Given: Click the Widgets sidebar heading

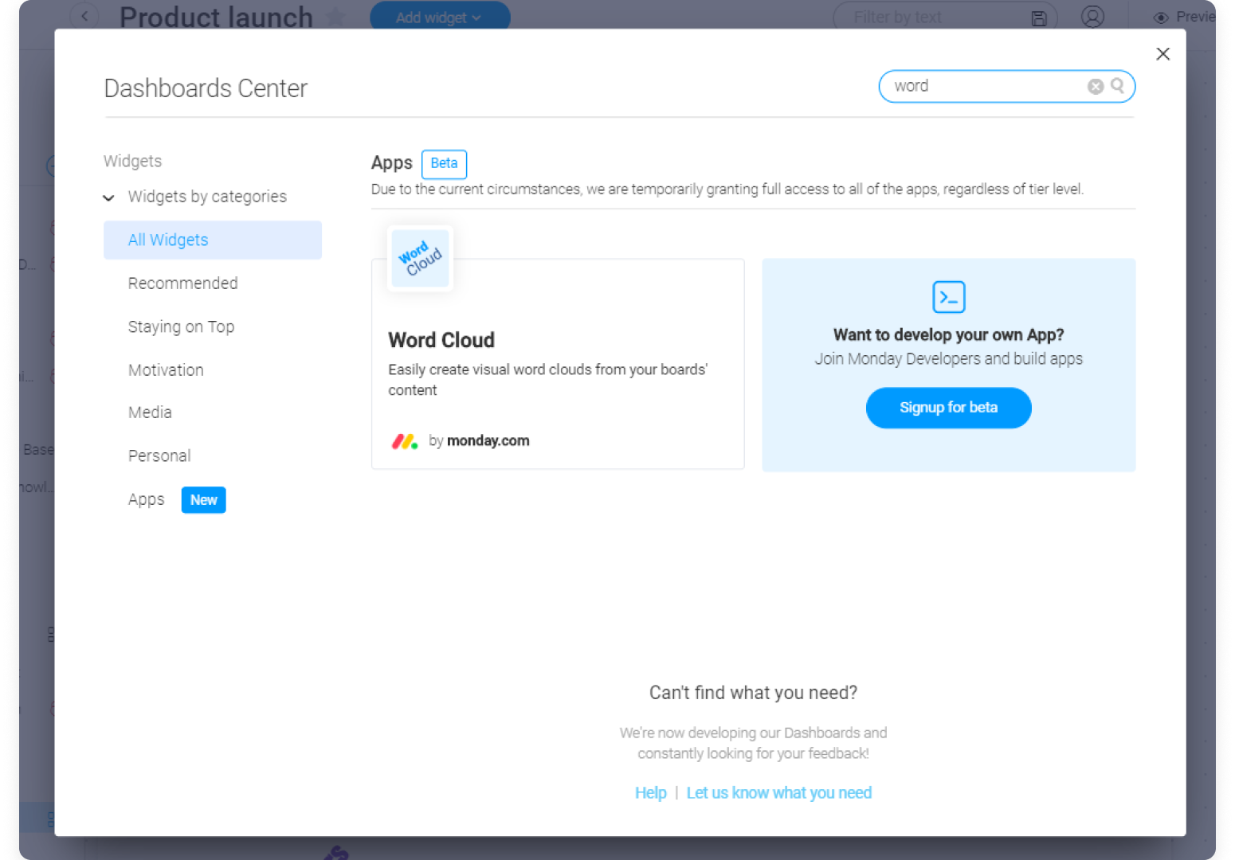Looking at the screenshot, I should [133, 161].
